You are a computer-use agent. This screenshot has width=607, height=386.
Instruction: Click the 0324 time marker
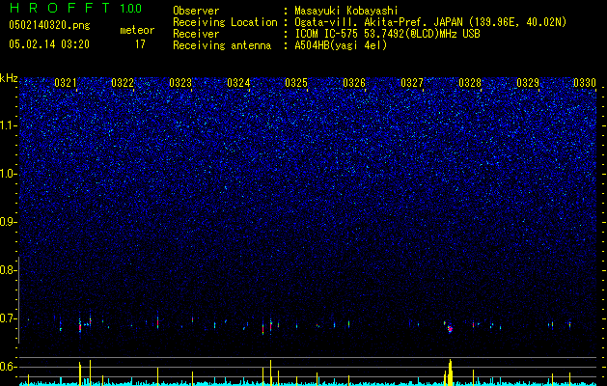click(x=238, y=83)
